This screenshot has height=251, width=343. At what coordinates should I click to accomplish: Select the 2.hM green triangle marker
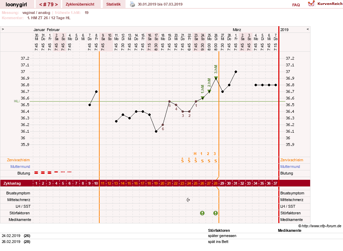coord(209,91)
